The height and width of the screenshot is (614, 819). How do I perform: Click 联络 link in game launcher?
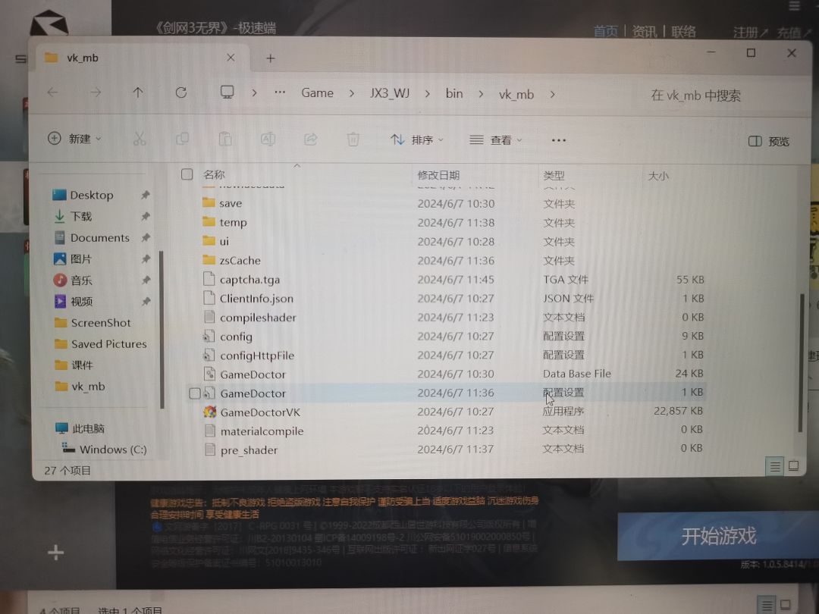click(x=683, y=32)
